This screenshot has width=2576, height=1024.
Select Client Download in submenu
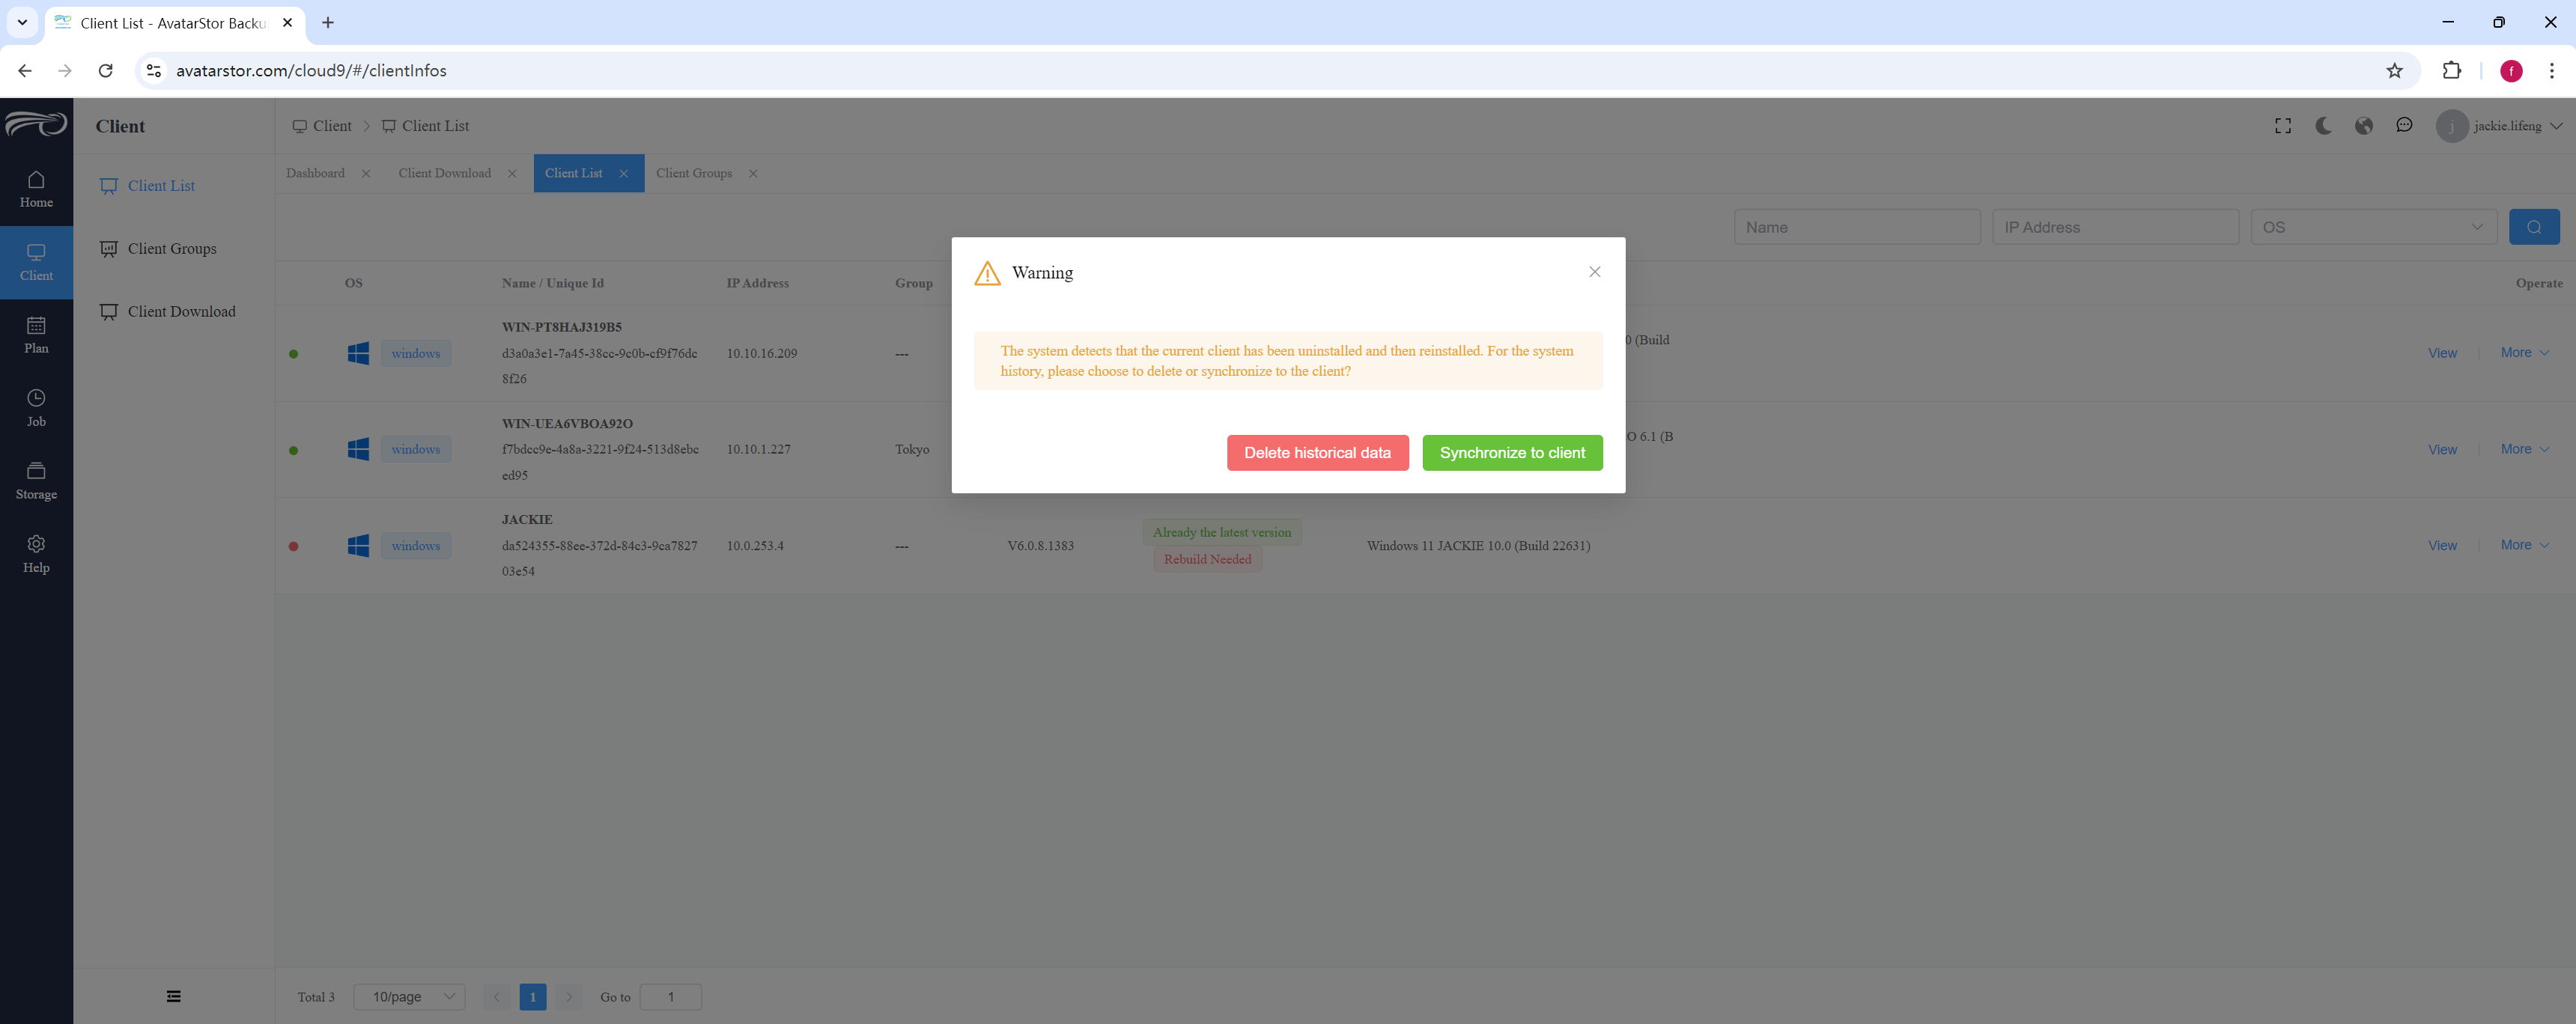click(181, 312)
